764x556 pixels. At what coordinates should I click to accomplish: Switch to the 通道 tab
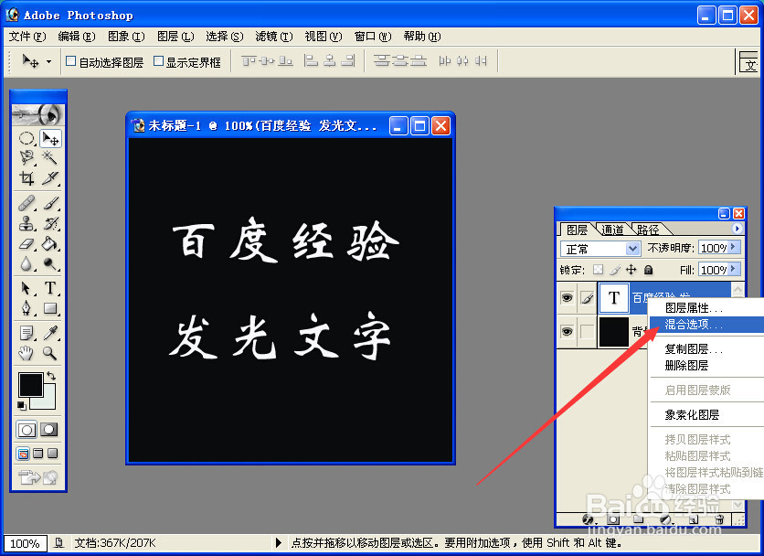point(613,229)
